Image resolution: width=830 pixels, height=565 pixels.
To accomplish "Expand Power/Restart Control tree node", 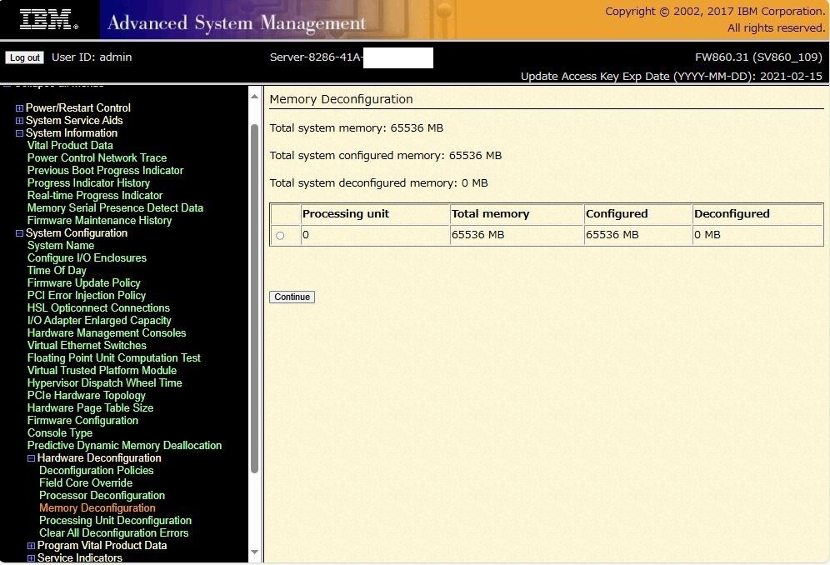I will click(20, 108).
